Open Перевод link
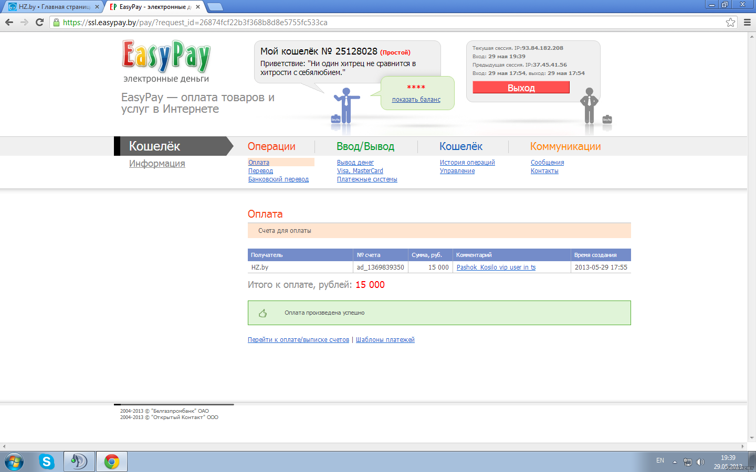Image resolution: width=756 pixels, height=472 pixels. tap(260, 171)
